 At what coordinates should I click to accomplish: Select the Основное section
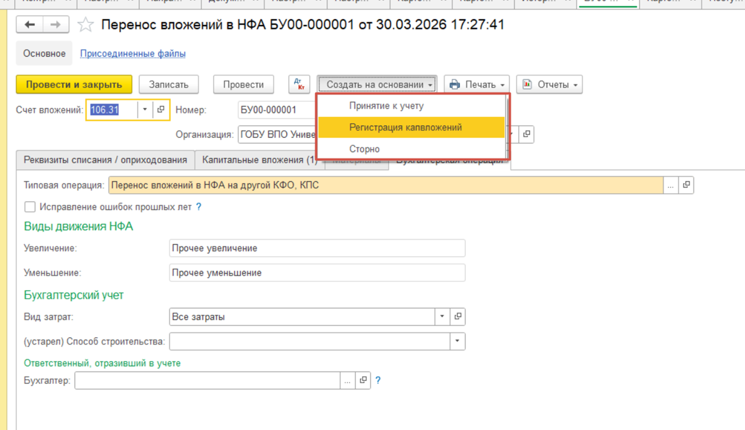pos(44,54)
